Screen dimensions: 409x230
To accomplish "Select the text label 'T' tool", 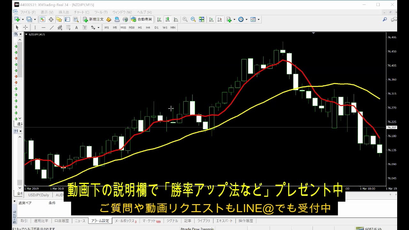I will pos(85,27).
